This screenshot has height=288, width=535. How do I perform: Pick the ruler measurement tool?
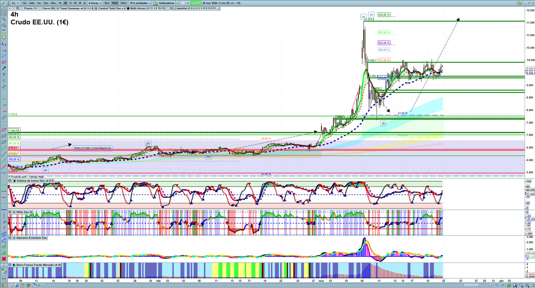tap(4, 117)
